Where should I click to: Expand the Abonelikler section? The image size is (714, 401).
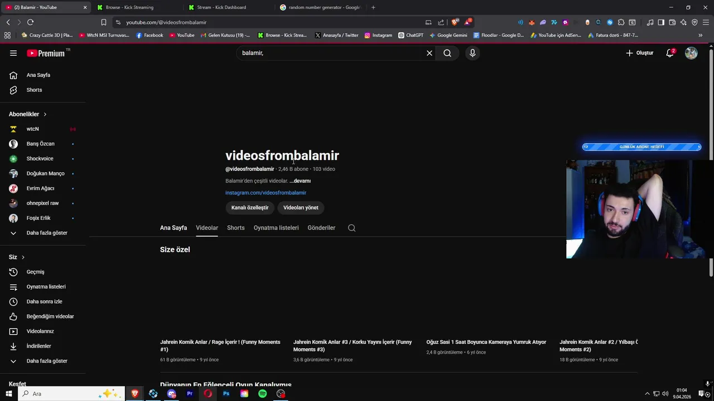click(x=28, y=114)
